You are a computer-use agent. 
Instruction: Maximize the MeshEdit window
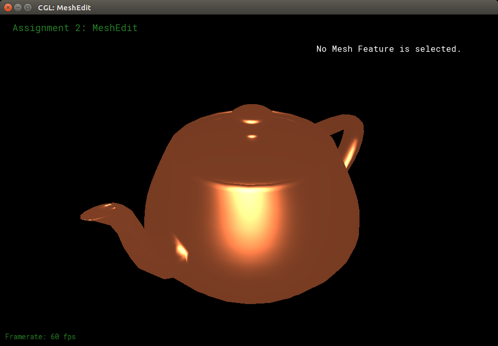[27, 7]
